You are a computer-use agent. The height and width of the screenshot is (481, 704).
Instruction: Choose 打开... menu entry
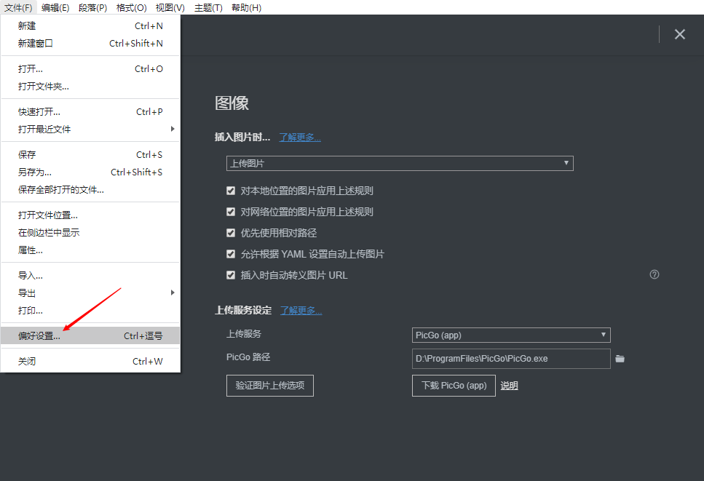pos(90,69)
